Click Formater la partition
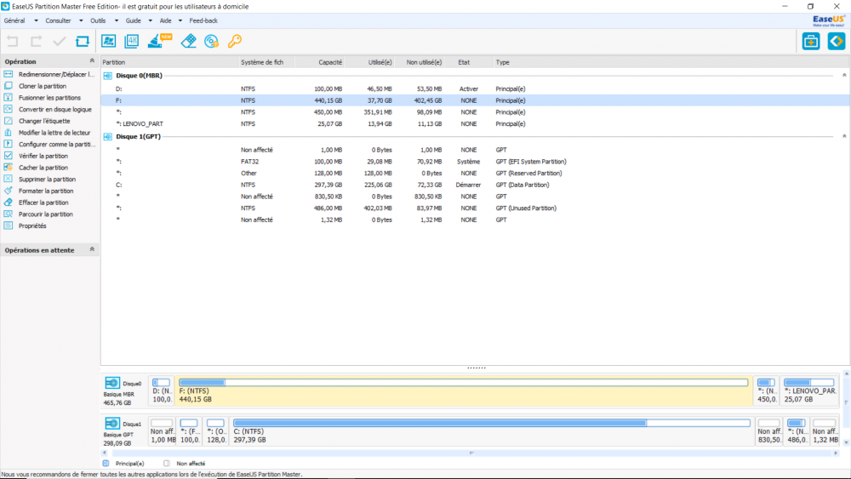The image size is (851, 479). click(x=46, y=191)
